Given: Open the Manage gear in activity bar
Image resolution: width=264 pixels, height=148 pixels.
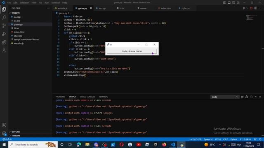Looking at the screenshot, I should pyautogui.click(x=4, y=133).
